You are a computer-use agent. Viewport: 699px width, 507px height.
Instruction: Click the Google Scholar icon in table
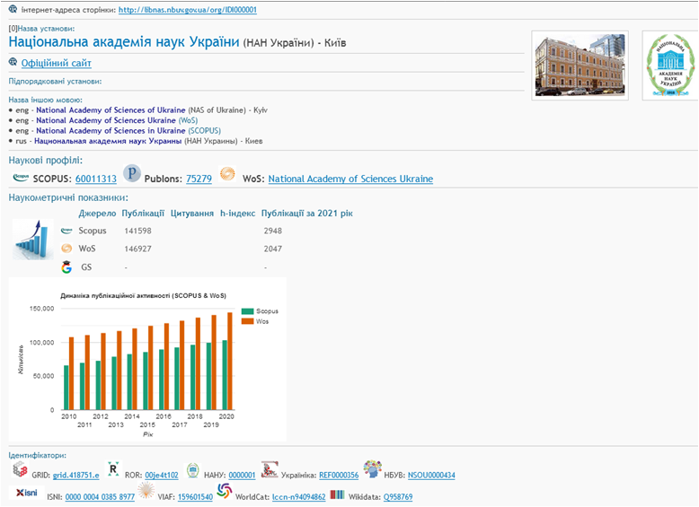[66, 267]
